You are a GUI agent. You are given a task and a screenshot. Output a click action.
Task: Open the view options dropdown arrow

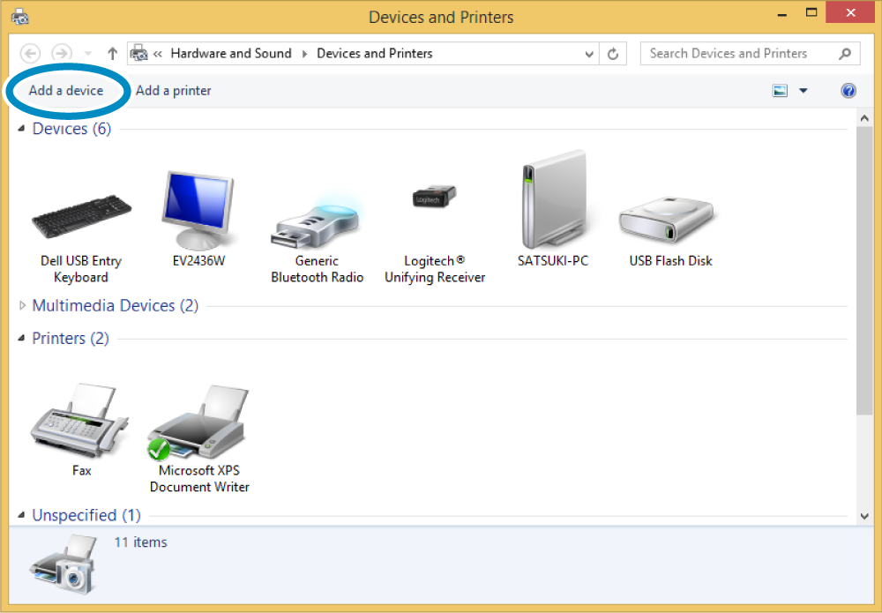pyautogui.click(x=803, y=91)
